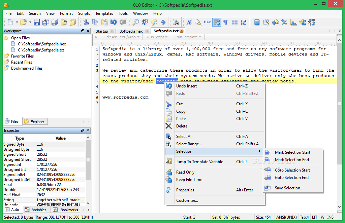The image size is (345, 223).
Task: Click the Inspector scroll down arrow
Action: (x=88, y=203)
